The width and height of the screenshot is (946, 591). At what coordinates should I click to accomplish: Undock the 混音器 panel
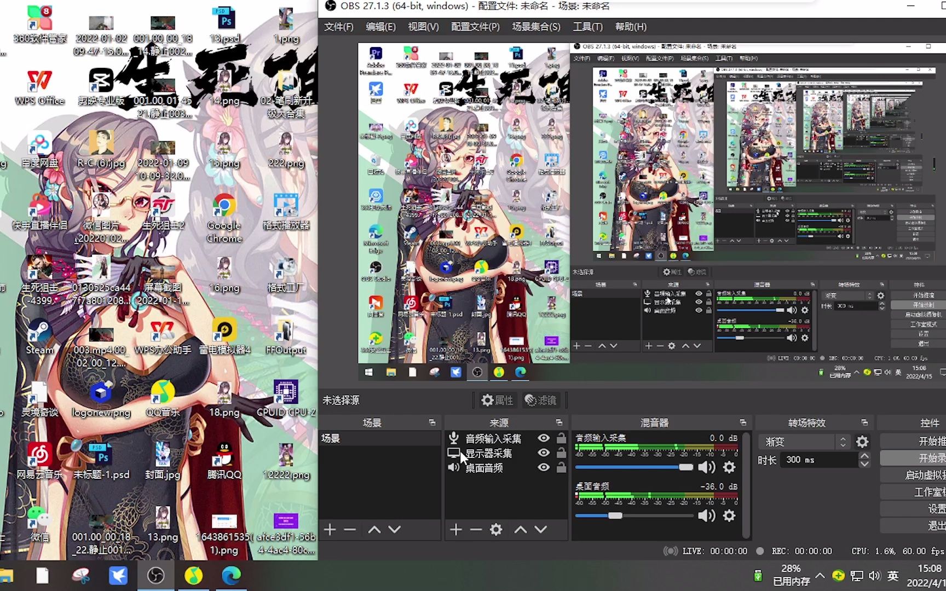pyautogui.click(x=743, y=422)
